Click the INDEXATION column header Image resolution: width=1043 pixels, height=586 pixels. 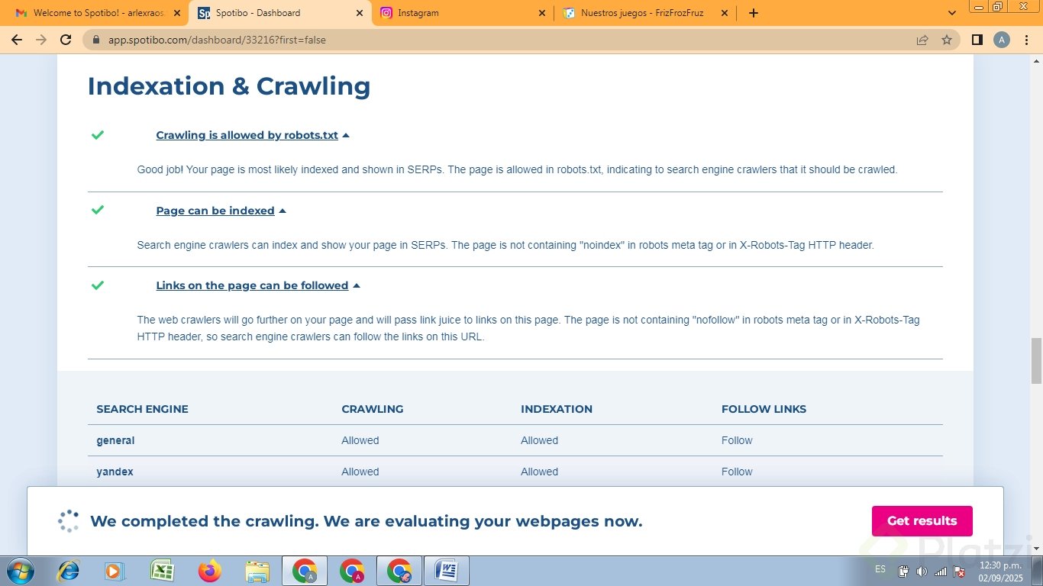pyautogui.click(x=557, y=409)
